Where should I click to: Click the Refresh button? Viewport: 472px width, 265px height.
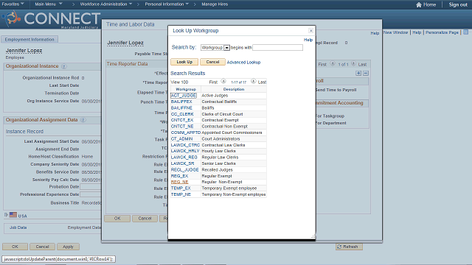tap(349, 247)
